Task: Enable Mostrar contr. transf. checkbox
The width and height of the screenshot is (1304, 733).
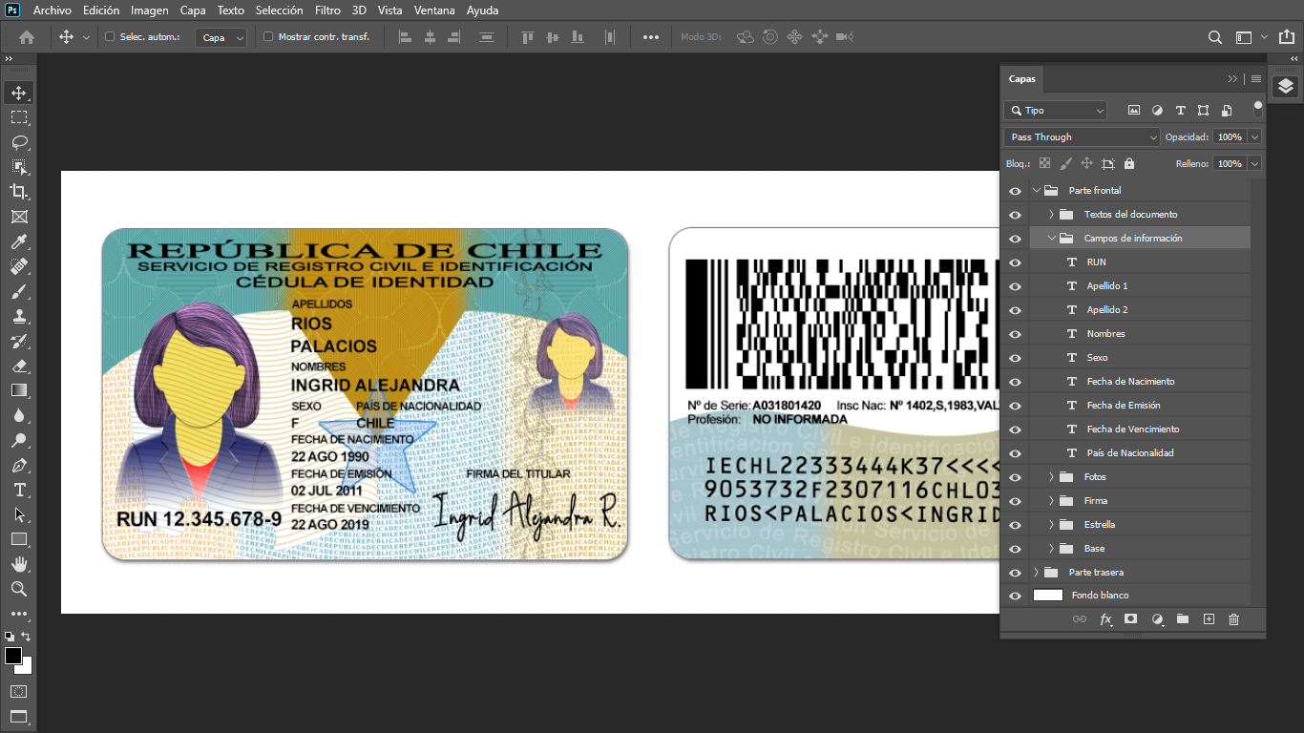Action: [x=268, y=37]
